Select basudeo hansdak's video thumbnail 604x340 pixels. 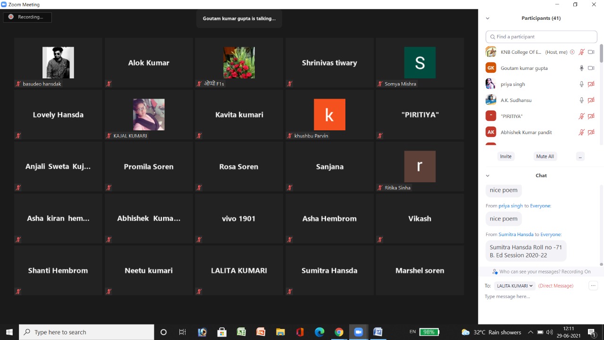pyautogui.click(x=58, y=62)
